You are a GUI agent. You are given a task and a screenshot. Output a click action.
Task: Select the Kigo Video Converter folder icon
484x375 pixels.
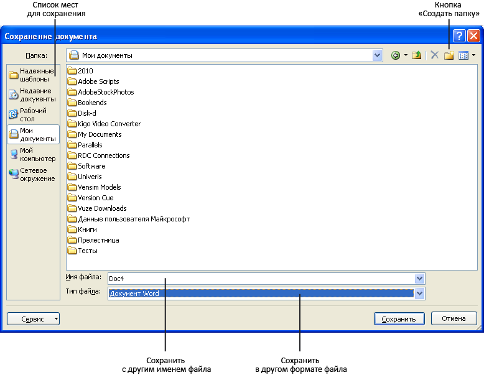point(72,124)
